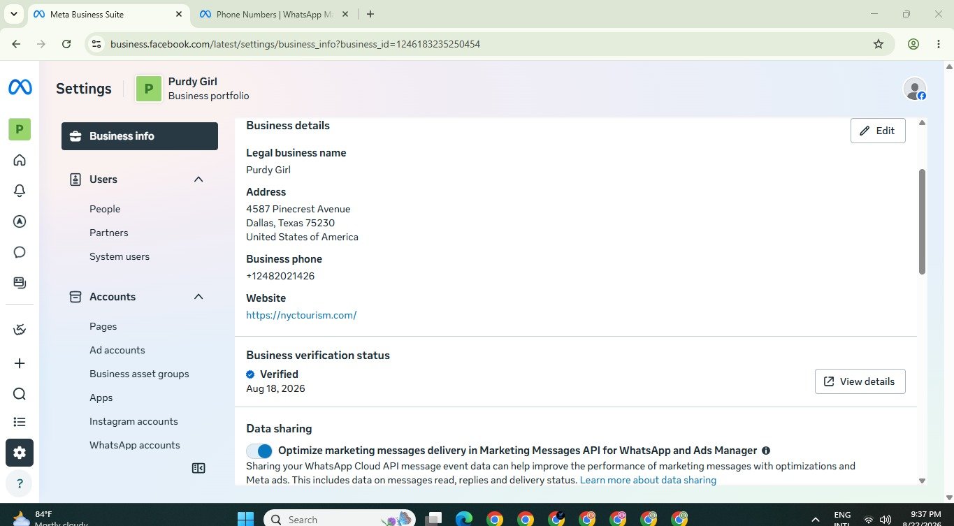Click the Edit business details button
Image resolution: width=954 pixels, height=526 pixels.
point(878,131)
